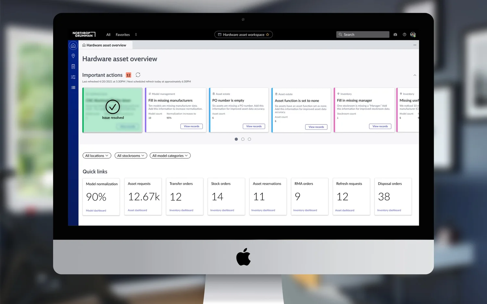View records for PO number is empty
This screenshot has height=304, width=487.
[254, 126]
